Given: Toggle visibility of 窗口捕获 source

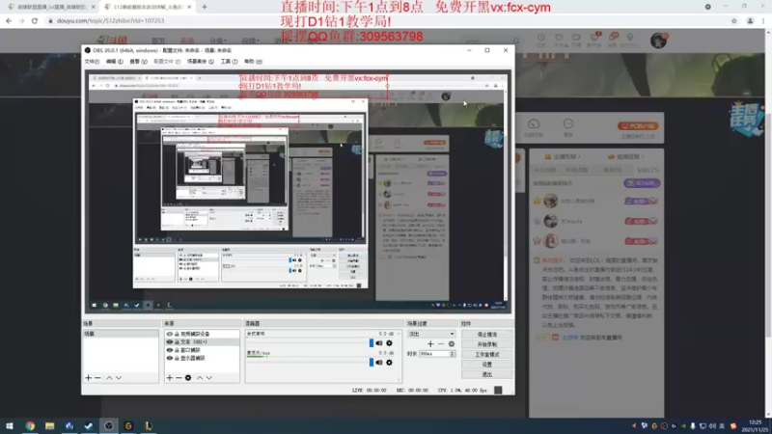Looking at the screenshot, I should point(170,350).
